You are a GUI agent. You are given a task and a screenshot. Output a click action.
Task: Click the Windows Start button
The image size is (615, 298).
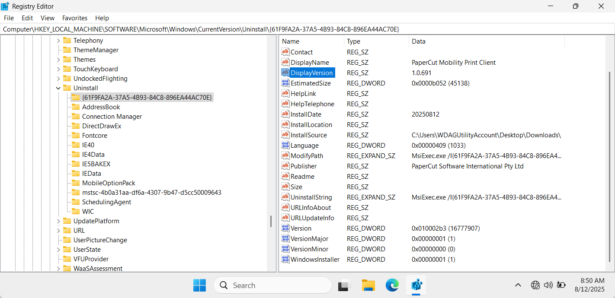pos(199,285)
